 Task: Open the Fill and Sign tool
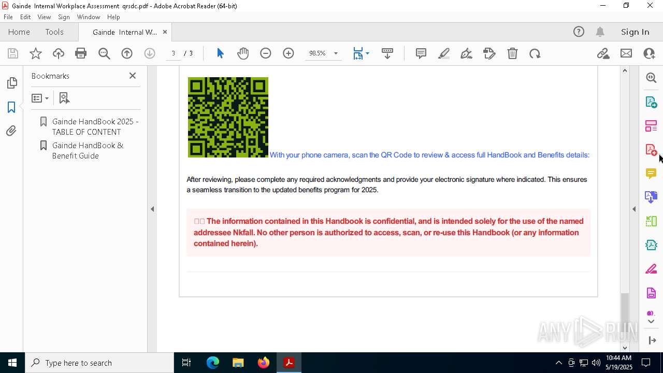tap(489, 53)
